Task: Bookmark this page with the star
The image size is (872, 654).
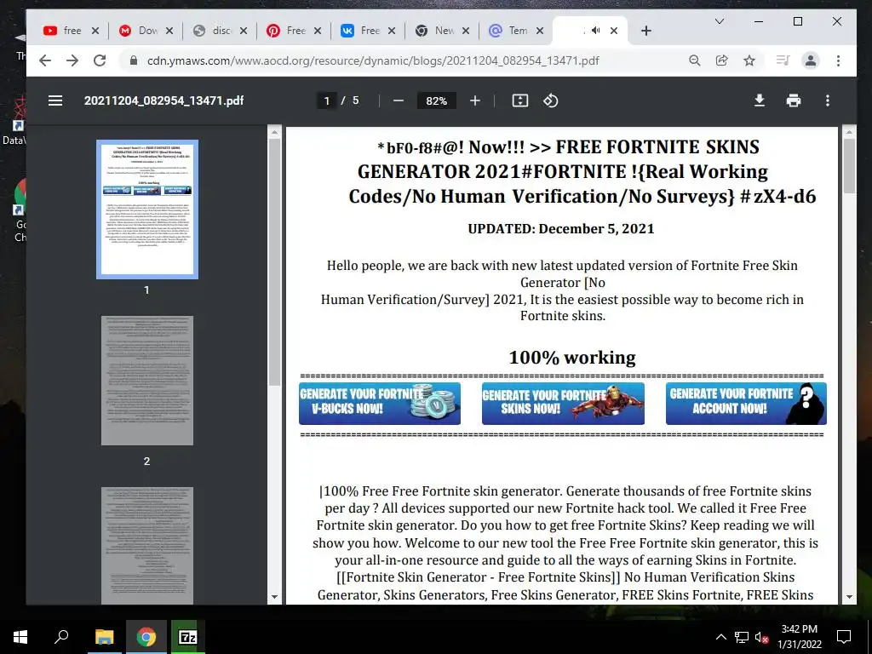Action: point(749,60)
